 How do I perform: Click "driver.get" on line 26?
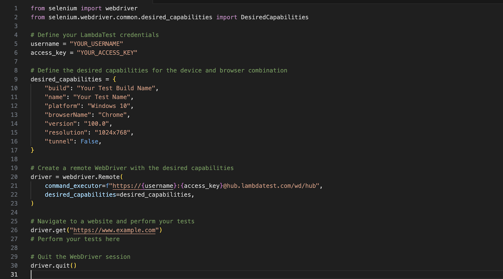48,230
